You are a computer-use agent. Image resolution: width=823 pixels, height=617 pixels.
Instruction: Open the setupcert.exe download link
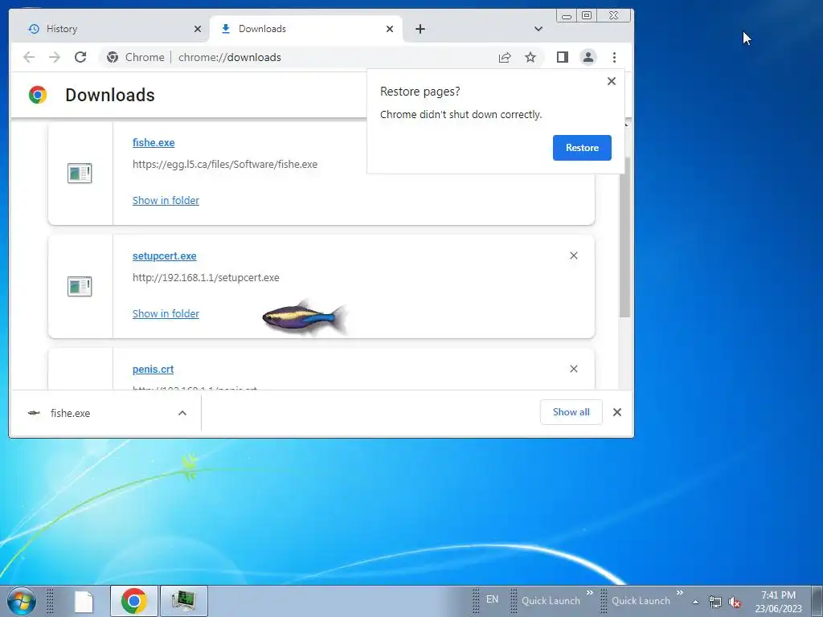[164, 256]
